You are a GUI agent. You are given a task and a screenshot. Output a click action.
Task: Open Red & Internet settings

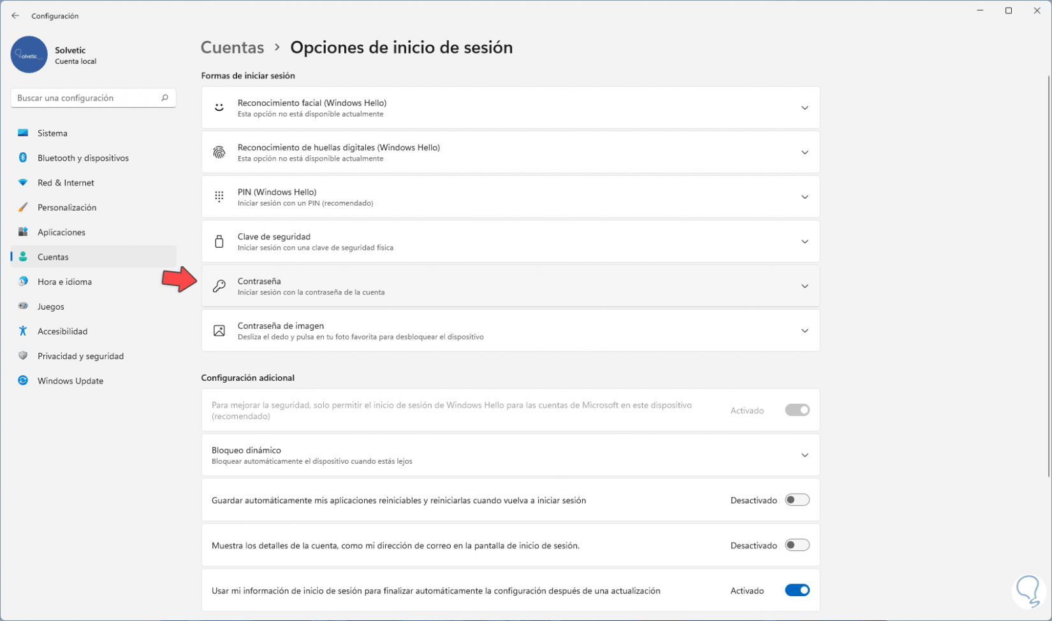(x=94, y=183)
